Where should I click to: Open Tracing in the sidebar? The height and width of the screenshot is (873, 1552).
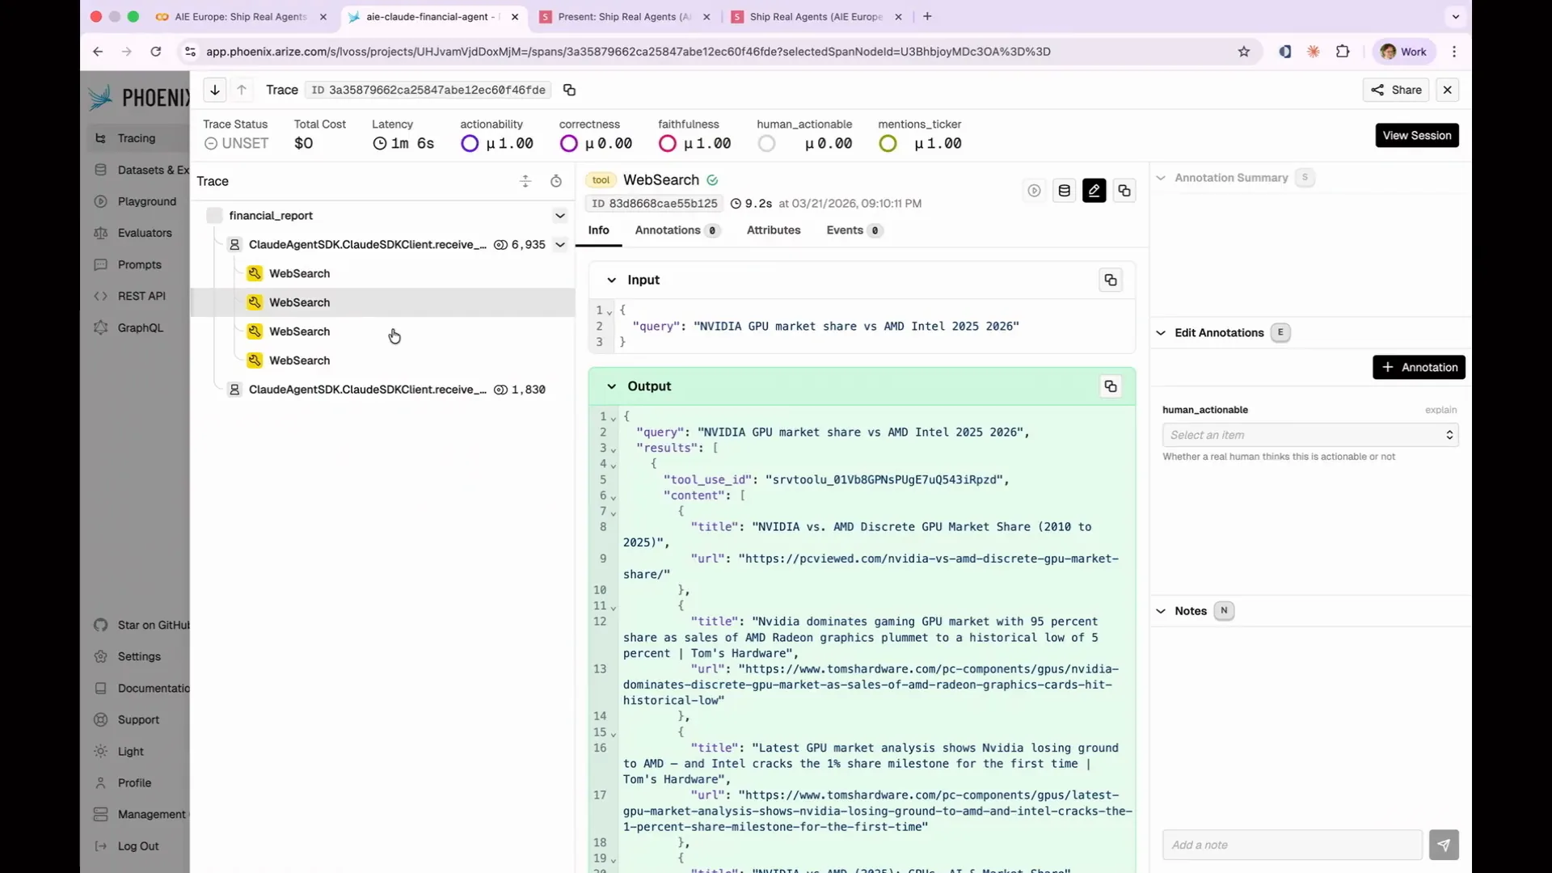click(x=136, y=138)
